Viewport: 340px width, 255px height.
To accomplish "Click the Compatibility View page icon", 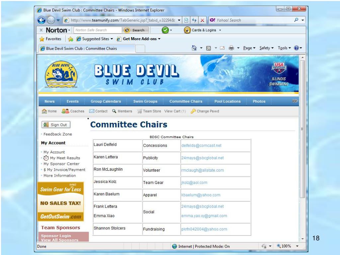I will click(x=186, y=20).
